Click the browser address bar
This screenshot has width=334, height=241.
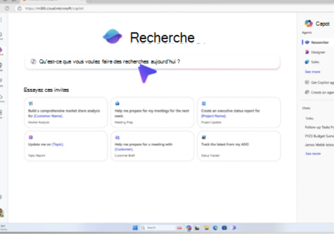[174, 8]
